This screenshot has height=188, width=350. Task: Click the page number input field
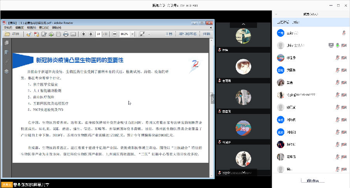[x=99, y=34]
